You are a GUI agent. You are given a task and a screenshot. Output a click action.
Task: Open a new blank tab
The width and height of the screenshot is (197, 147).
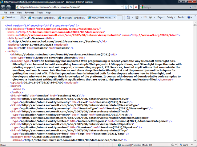pos(119,18)
